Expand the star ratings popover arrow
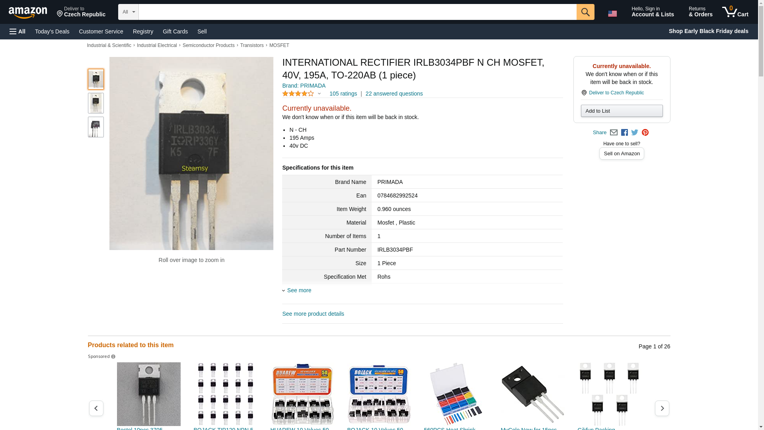Viewport: 764px width, 430px height. click(x=319, y=94)
